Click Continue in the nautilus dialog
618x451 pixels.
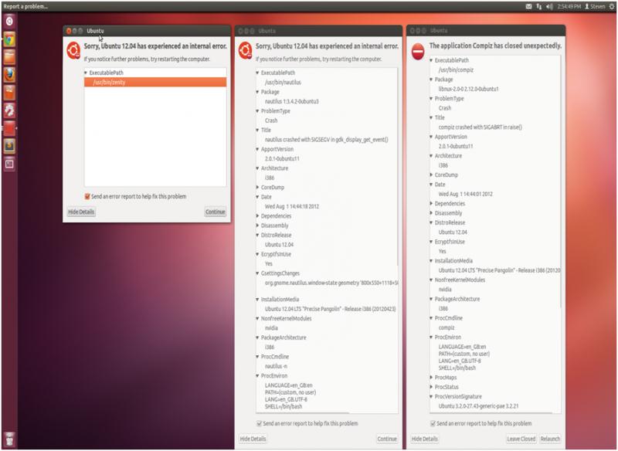point(387,439)
